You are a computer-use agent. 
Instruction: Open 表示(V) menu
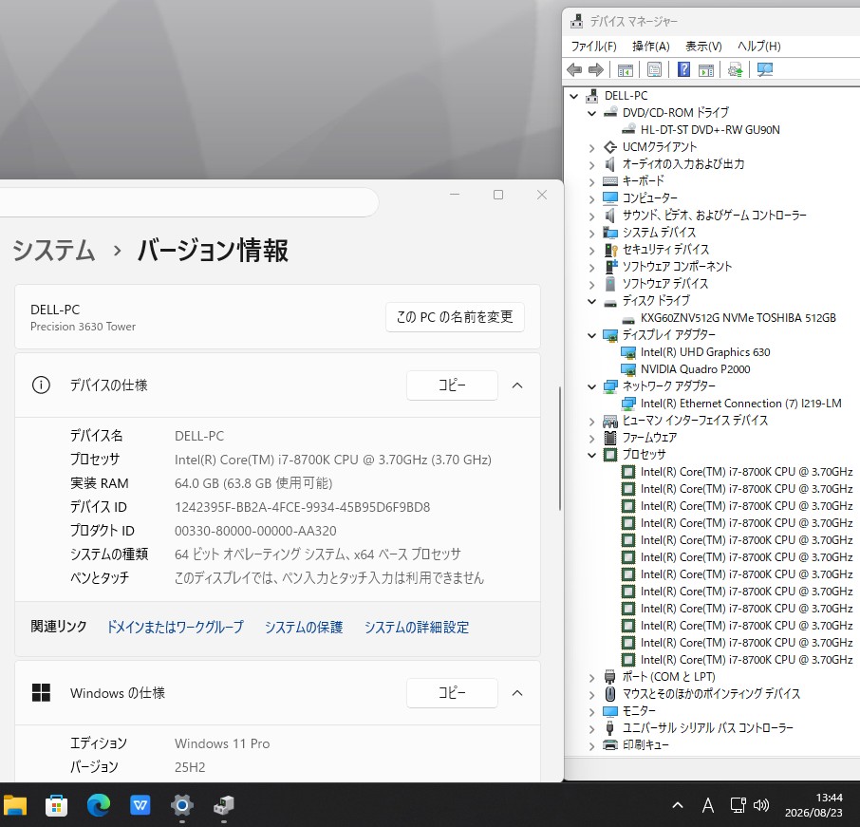tap(703, 47)
